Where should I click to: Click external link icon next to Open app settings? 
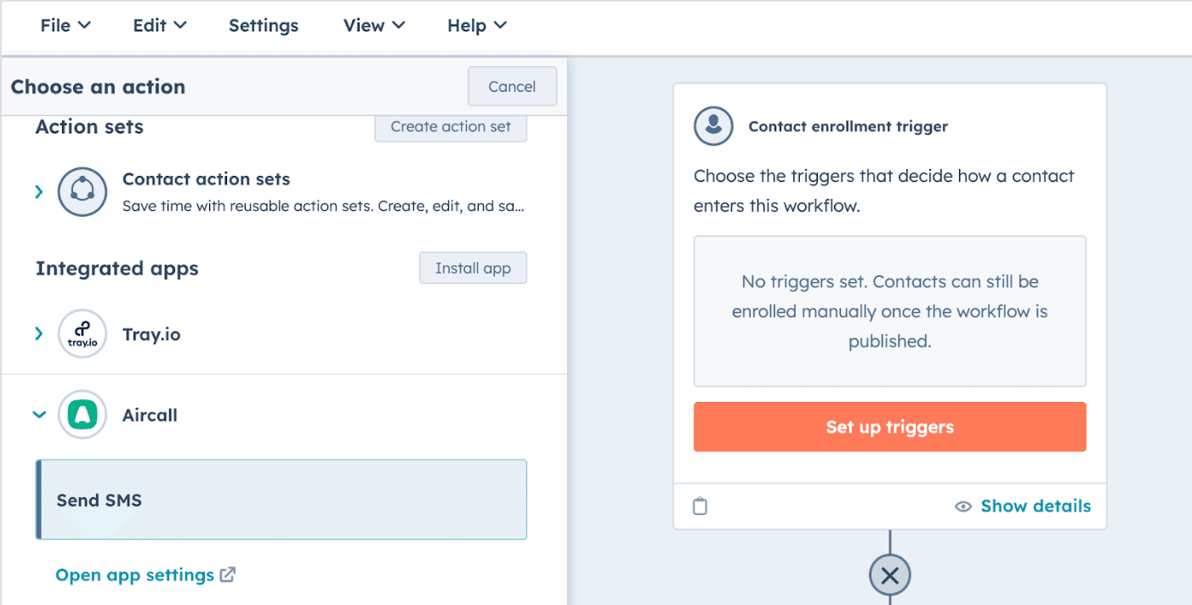228,575
